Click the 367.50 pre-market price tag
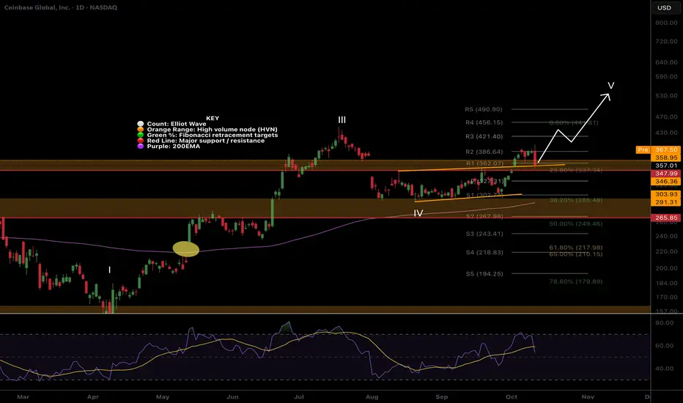The image size is (683, 403). pyautogui.click(x=666, y=149)
